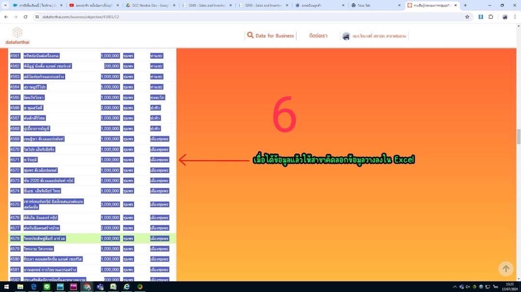Bookmark this page with the star icon

pyautogui.click(x=467, y=17)
